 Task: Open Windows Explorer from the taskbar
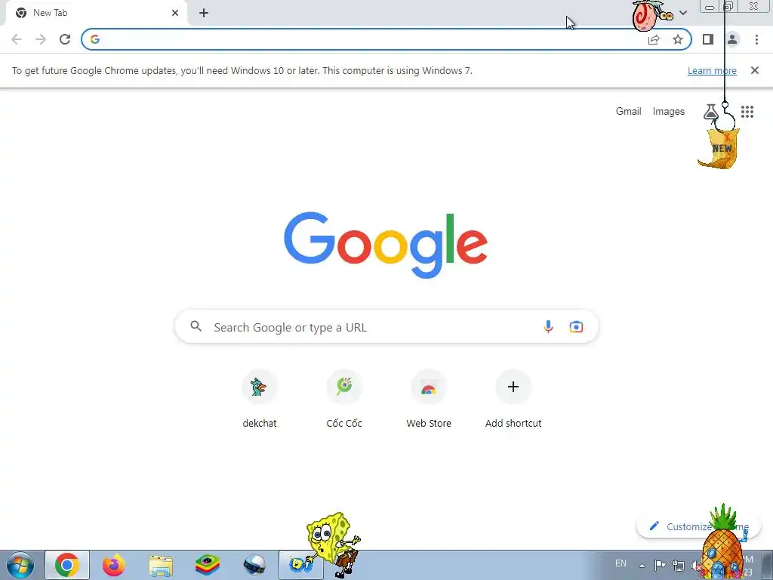161,565
